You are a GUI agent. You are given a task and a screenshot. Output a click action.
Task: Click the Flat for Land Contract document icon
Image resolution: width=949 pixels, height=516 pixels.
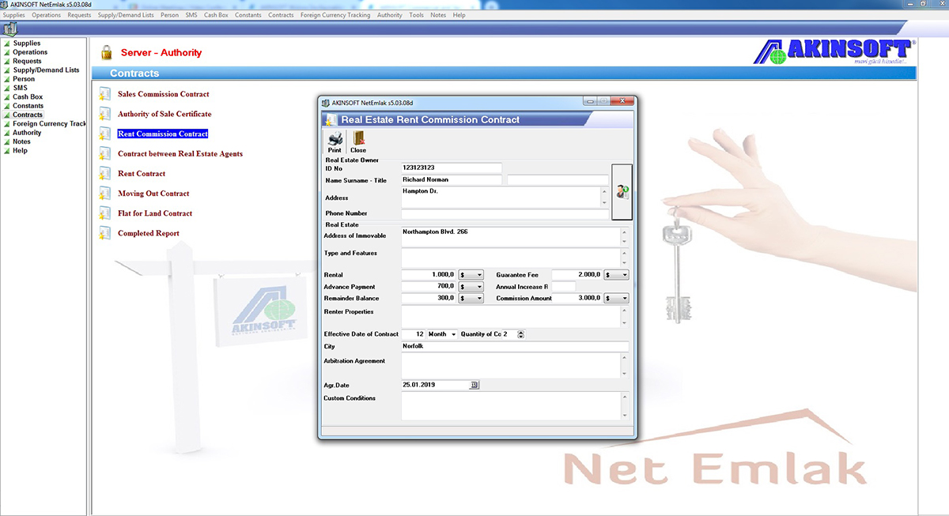click(104, 213)
